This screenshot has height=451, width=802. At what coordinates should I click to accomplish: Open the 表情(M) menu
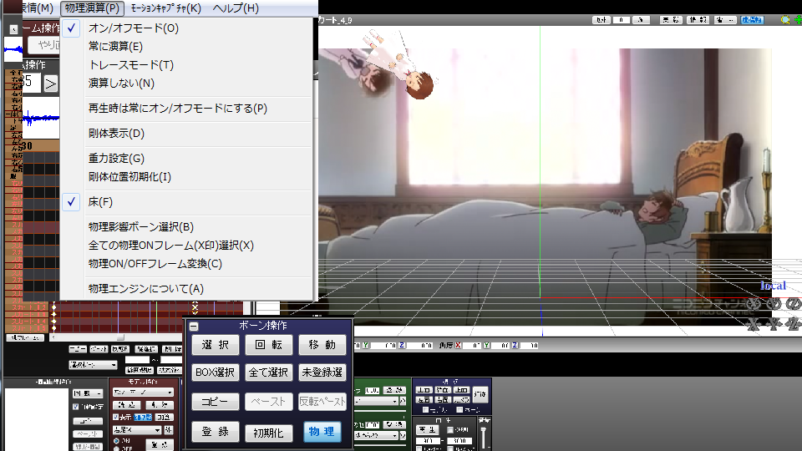[x=38, y=8]
